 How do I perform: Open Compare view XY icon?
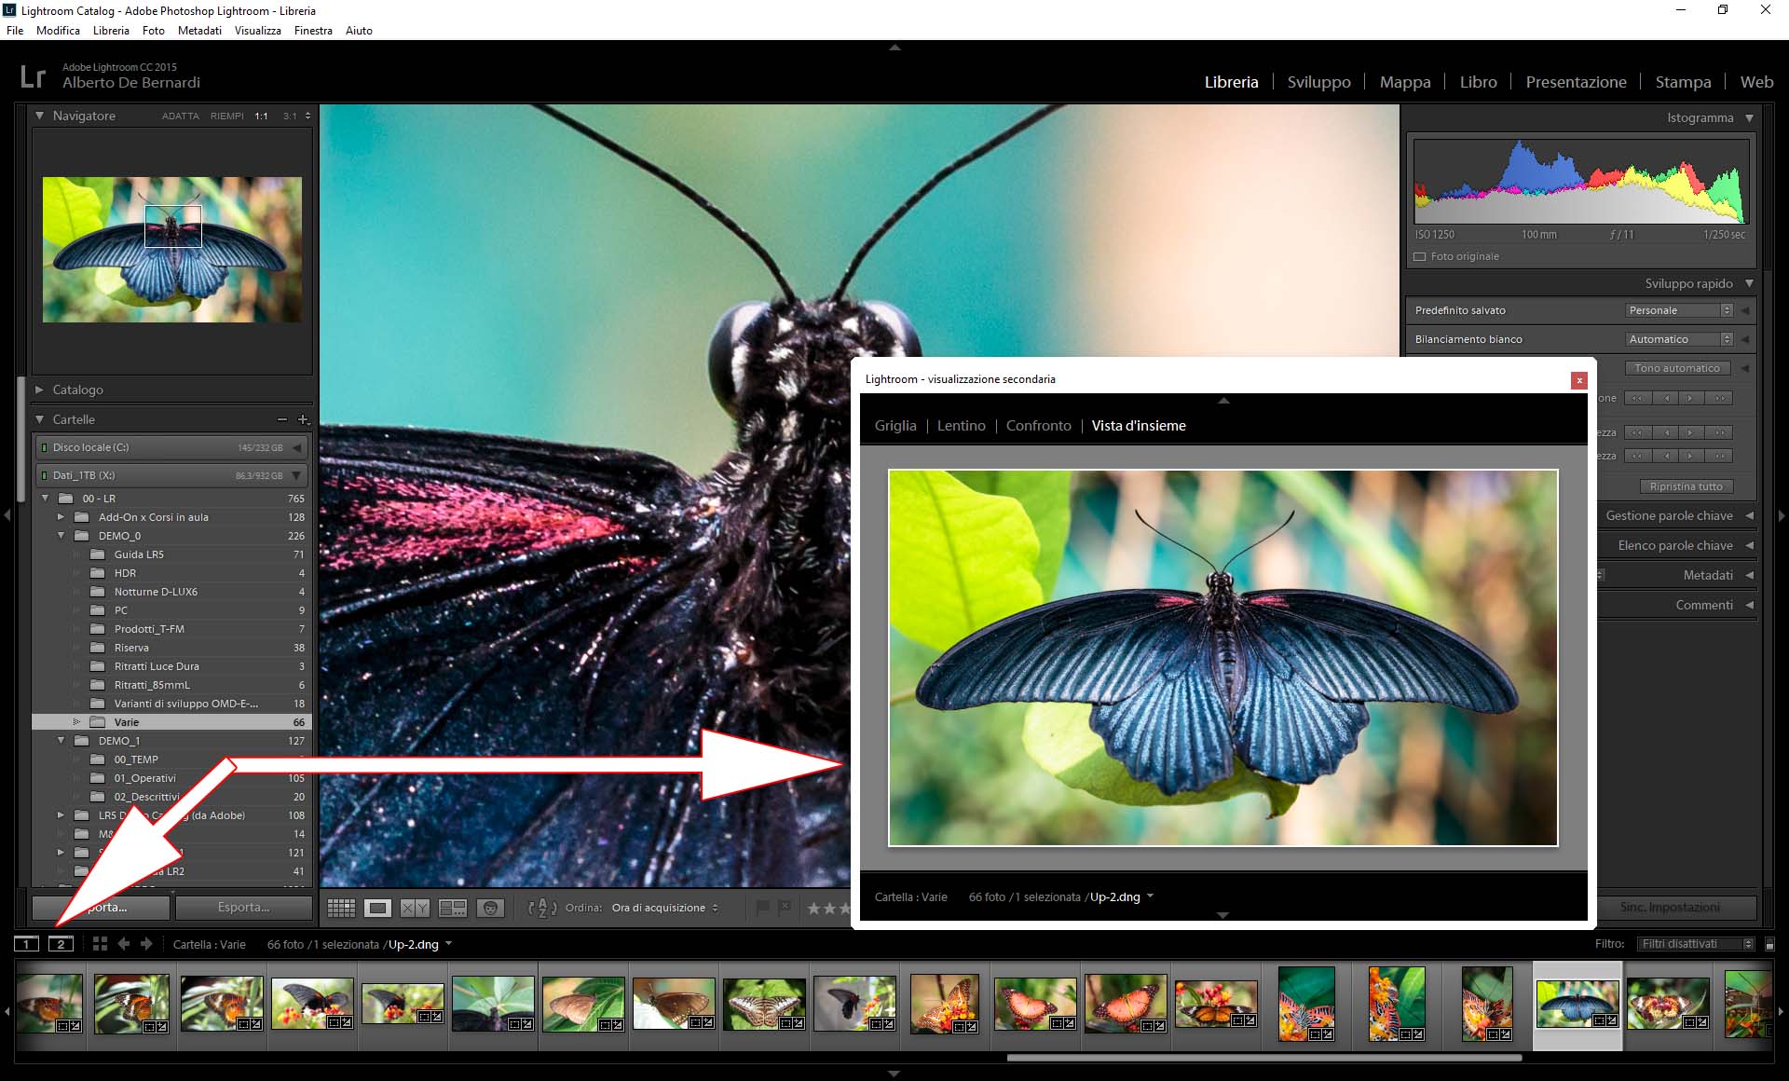(x=415, y=908)
